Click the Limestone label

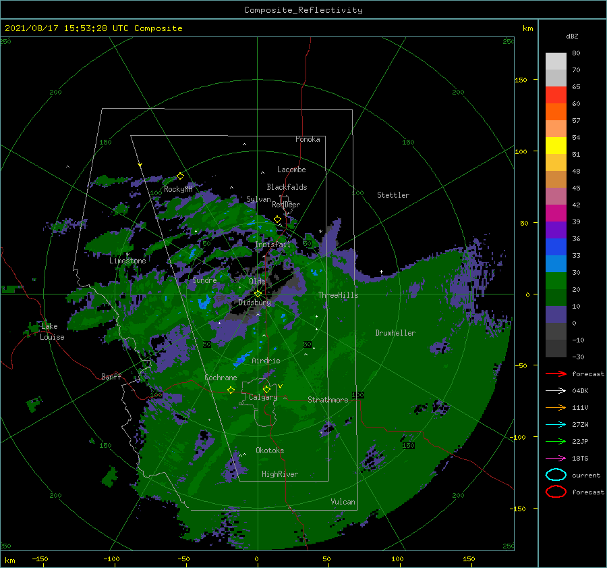coord(127,261)
